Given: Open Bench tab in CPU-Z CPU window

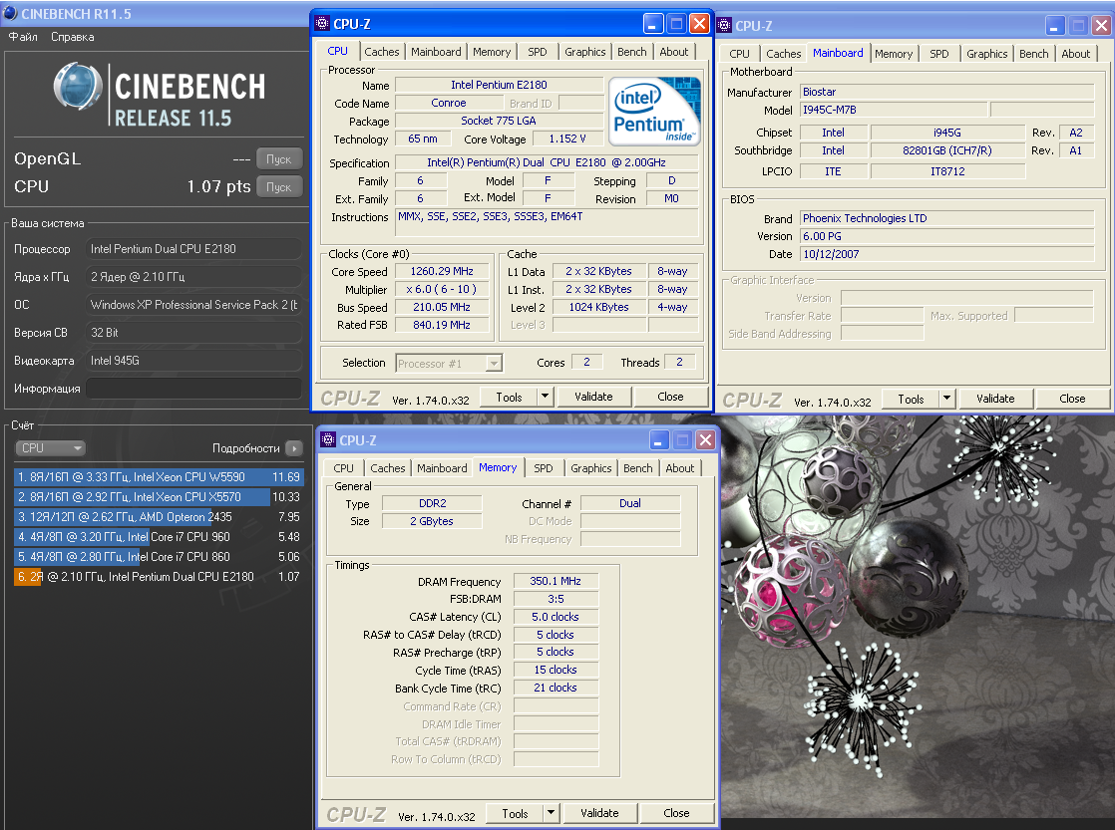Looking at the screenshot, I should pyautogui.click(x=632, y=52).
